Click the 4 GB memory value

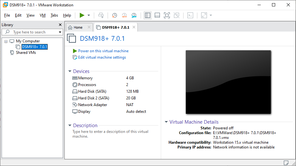pos(130,78)
